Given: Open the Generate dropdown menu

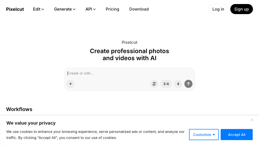Looking at the screenshot, I should (x=65, y=9).
